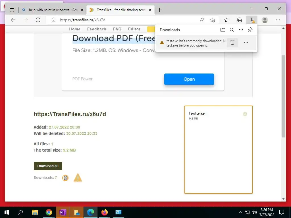Close the 'help with paint' search tab

[82, 10]
